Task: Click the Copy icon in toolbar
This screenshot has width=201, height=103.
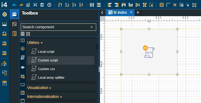Action: 28,5
